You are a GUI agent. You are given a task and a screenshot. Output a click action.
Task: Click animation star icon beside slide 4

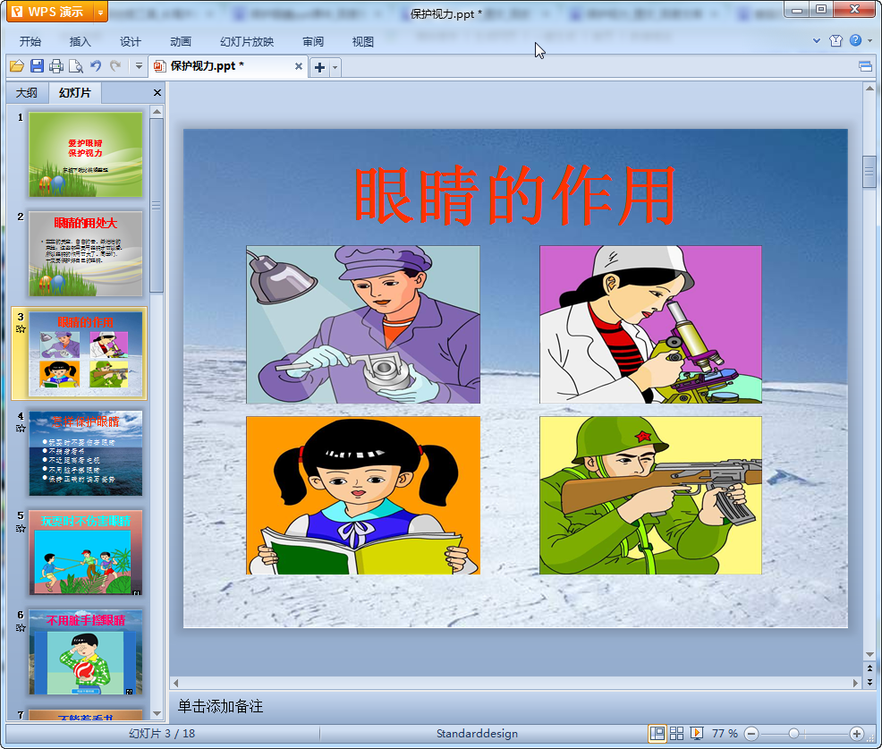click(21, 429)
